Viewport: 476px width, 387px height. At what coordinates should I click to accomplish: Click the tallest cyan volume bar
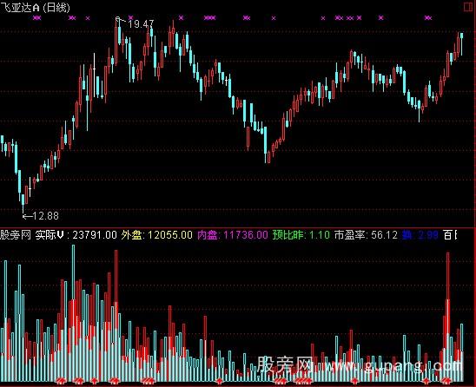coord(73,312)
